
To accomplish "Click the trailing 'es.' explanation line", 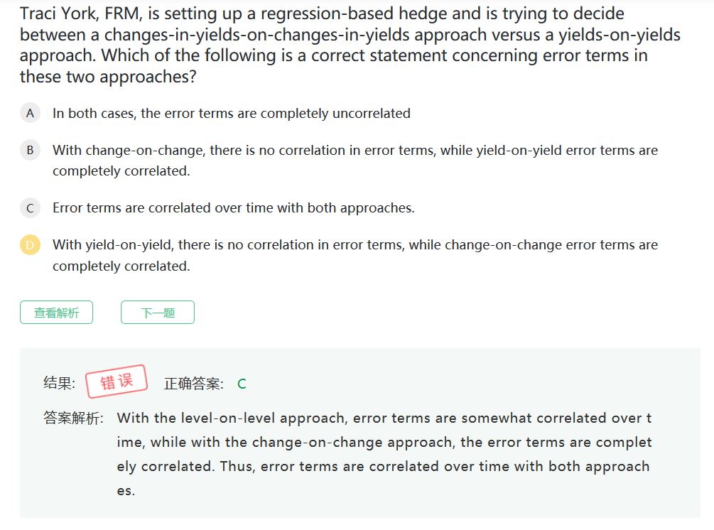I will pyautogui.click(x=126, y=491).
